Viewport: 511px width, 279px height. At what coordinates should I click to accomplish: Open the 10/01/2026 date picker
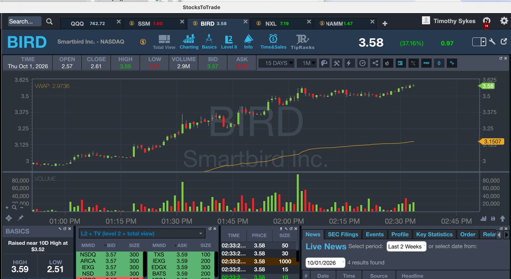[x=325, y=263]
